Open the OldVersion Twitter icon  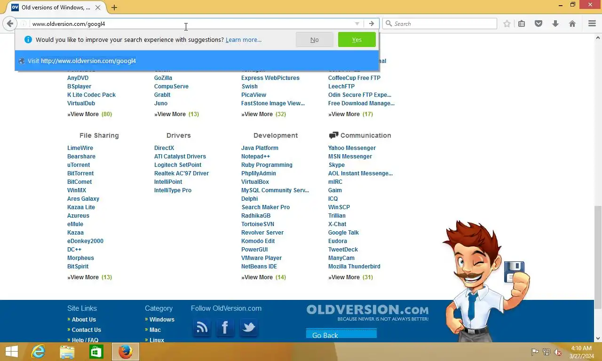(248, 328)
